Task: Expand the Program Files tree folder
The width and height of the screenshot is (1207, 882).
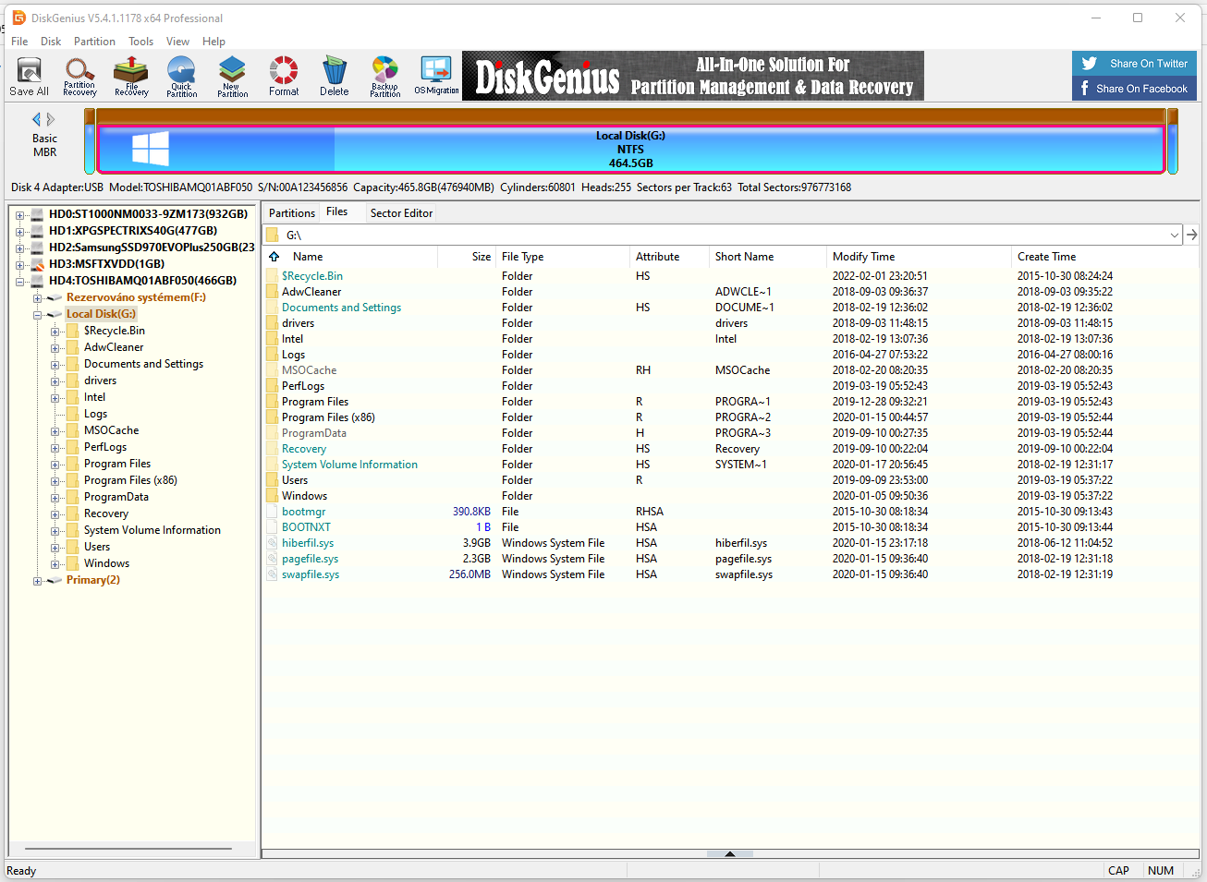Action: 55,465
